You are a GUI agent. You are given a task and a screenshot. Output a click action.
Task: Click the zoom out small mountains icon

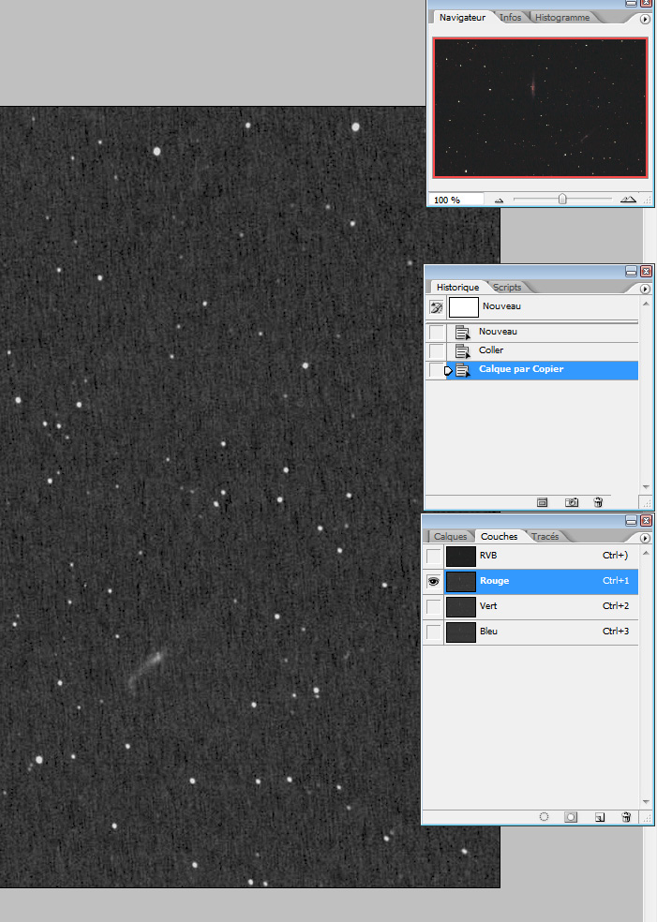point(499,201)
